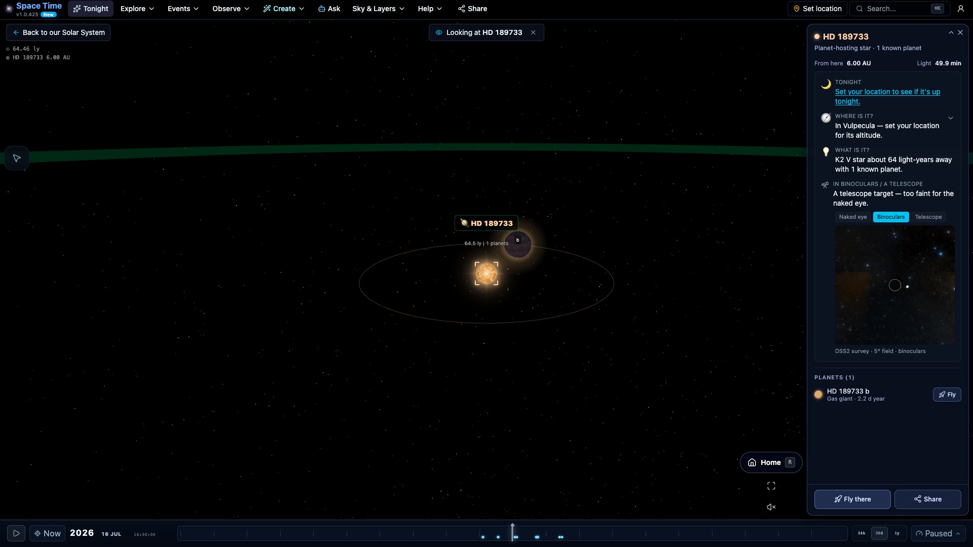The width and height of the screenshot is (973, 547).
Task: Click the Set location button
Action: 817,9
